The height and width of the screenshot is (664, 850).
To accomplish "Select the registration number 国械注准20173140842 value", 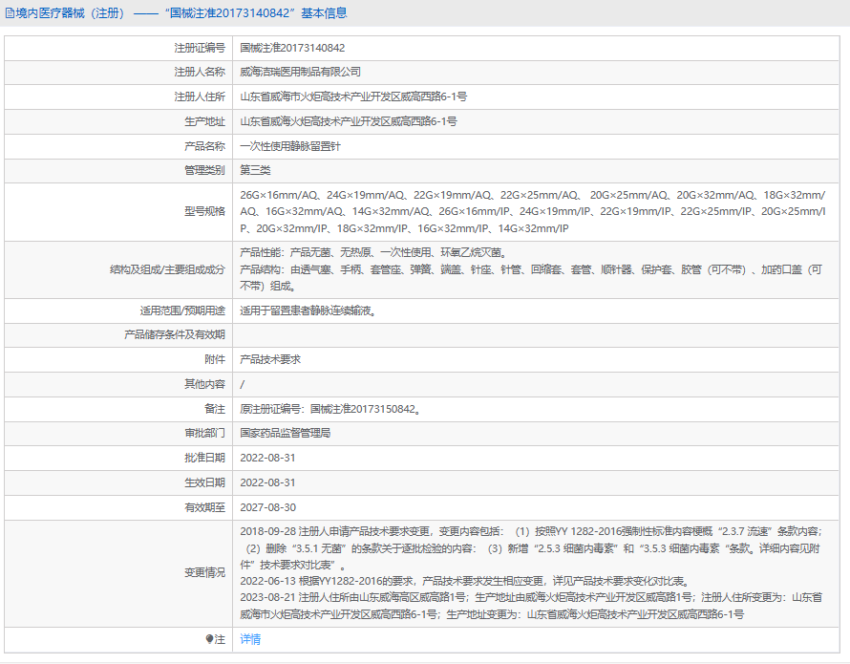I will point(292,47).
